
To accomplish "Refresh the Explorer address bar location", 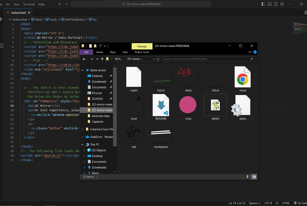I will pyautogui.click(x=158, y=59).
